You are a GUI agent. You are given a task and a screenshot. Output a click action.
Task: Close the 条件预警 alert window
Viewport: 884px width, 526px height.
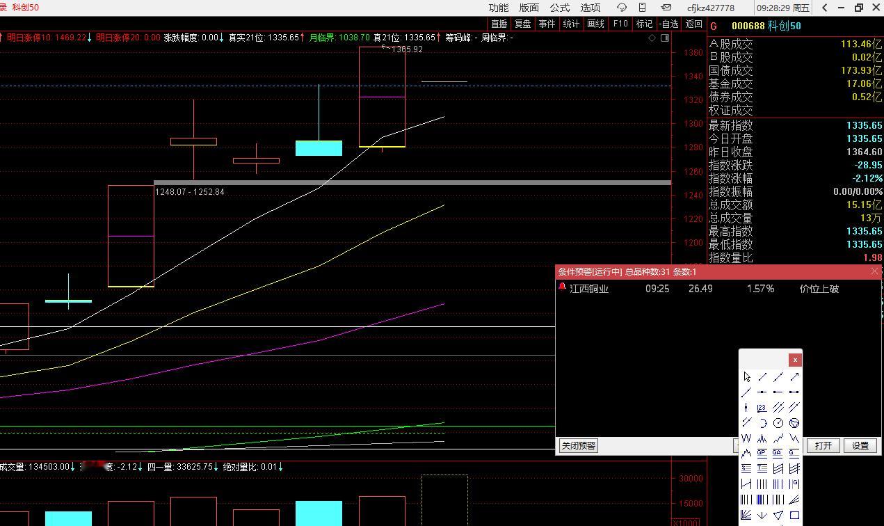[x=875, y=271]
